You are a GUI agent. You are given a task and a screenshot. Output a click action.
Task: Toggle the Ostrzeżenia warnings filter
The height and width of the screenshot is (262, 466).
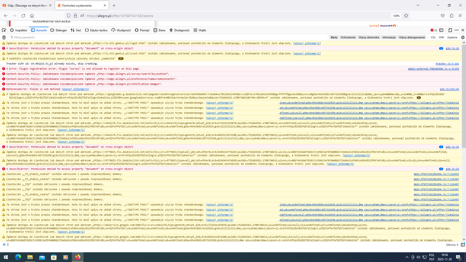point(348,37)
